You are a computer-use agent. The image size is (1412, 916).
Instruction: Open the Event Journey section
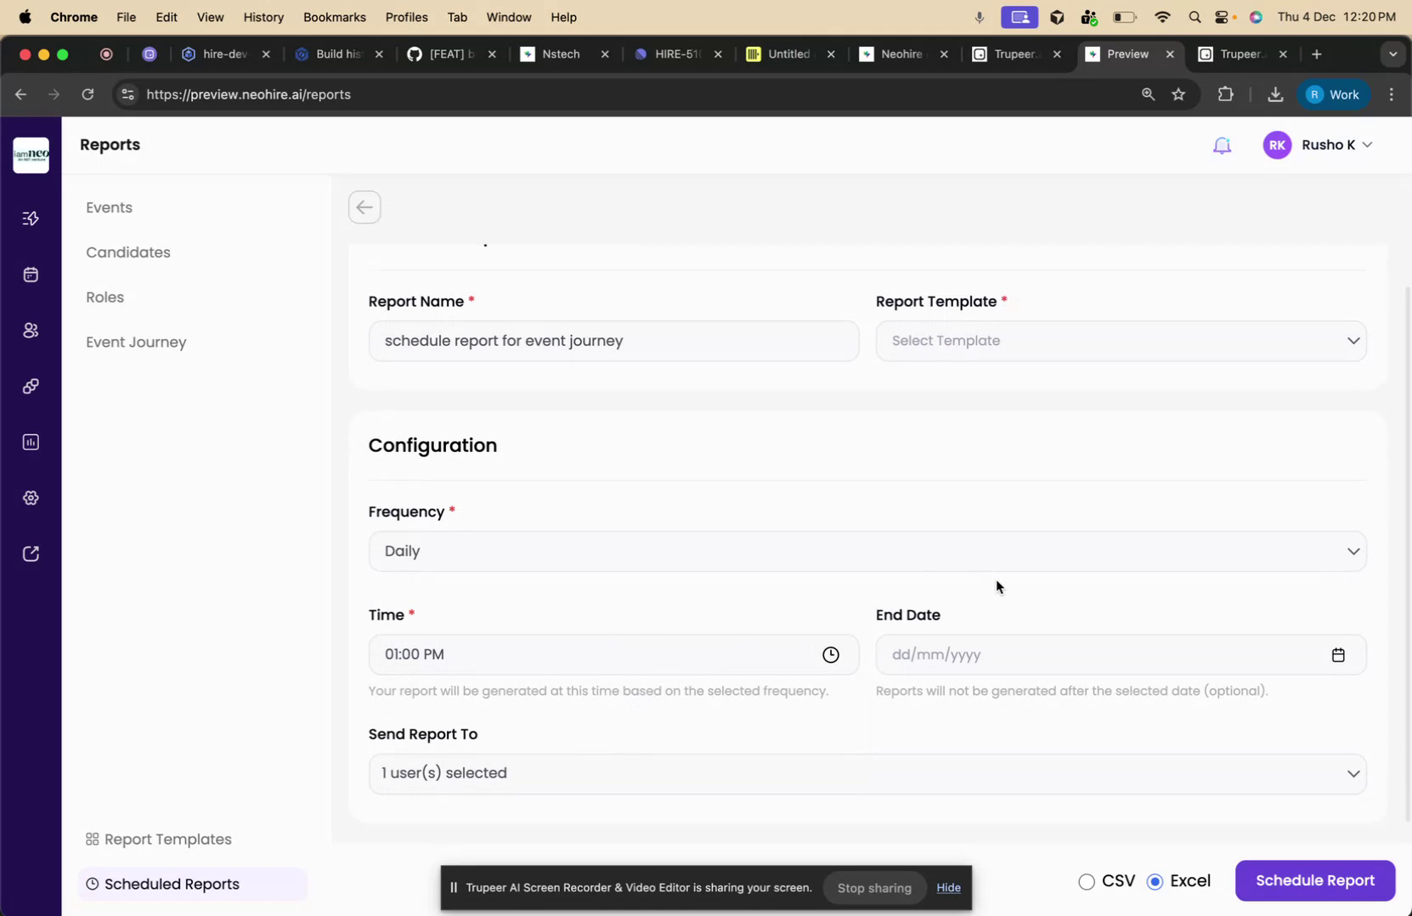tap(136, 342)
